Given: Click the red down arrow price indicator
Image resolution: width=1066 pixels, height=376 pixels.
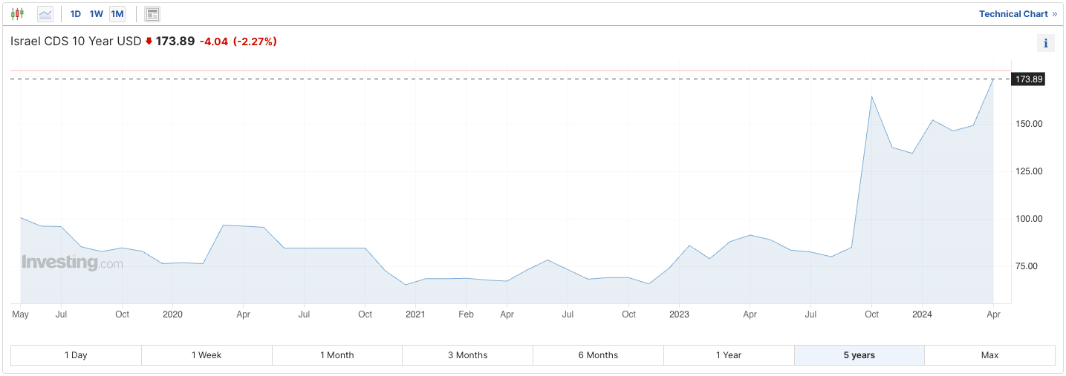Looking at the screenshot, I should tap(149, 42).
